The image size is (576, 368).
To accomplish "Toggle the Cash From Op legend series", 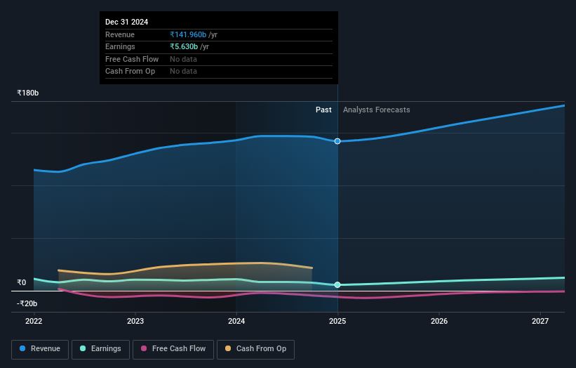I will point(255,349).
